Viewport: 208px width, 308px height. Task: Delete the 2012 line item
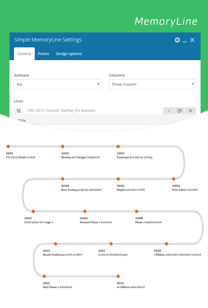tap(190, 111)
